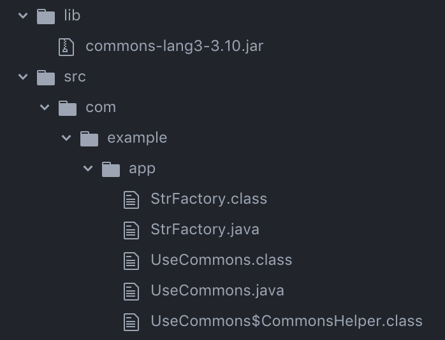Click the UseCommons.java file icon
This screenshot has width=445, height=340.
click(131, 291)
